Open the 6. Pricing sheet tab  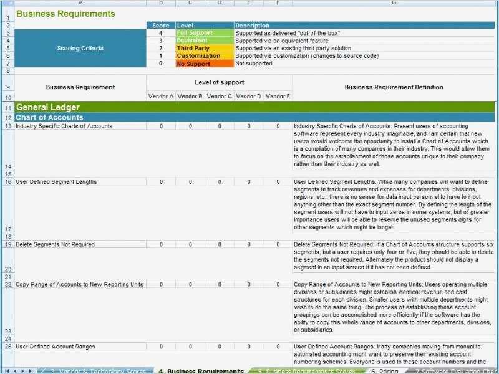pos(384,371)
